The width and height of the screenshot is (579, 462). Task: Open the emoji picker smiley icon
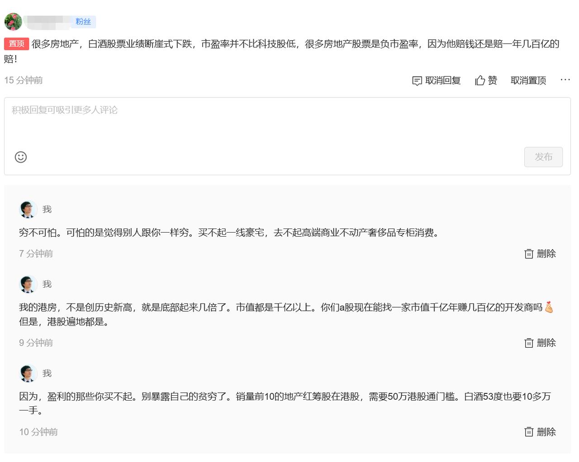coord(21,157)
